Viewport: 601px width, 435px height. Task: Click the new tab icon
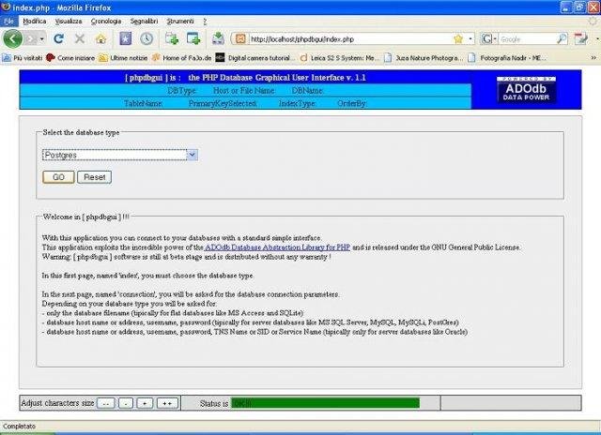[172, 38]
